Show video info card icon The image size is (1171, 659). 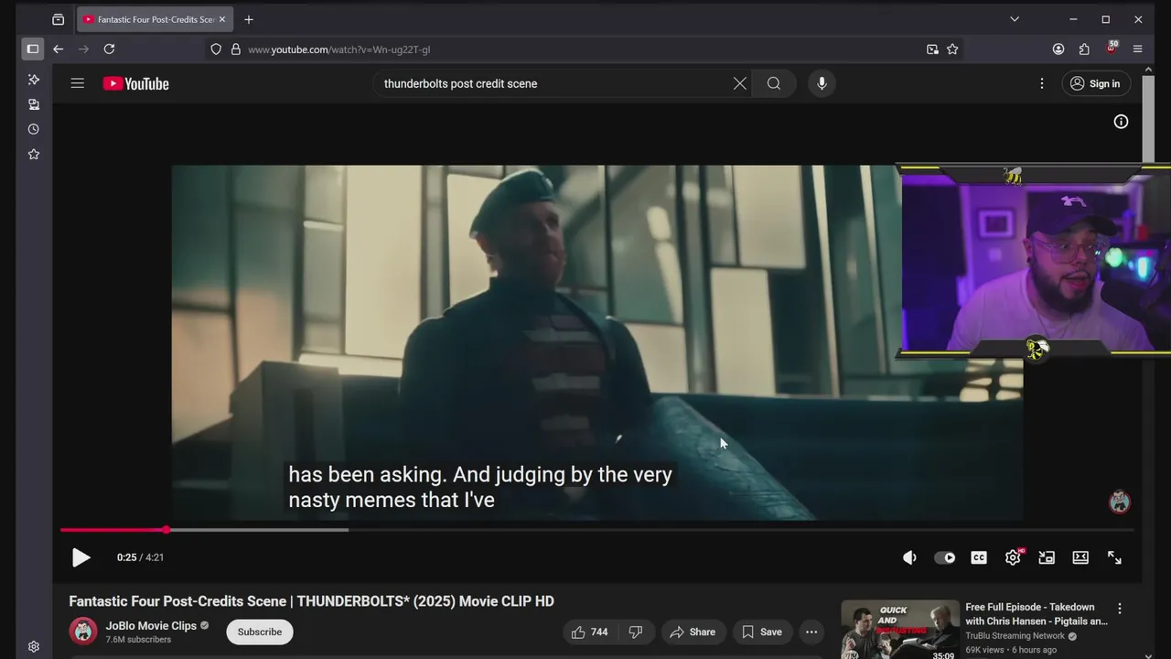tap(1121, 122)
